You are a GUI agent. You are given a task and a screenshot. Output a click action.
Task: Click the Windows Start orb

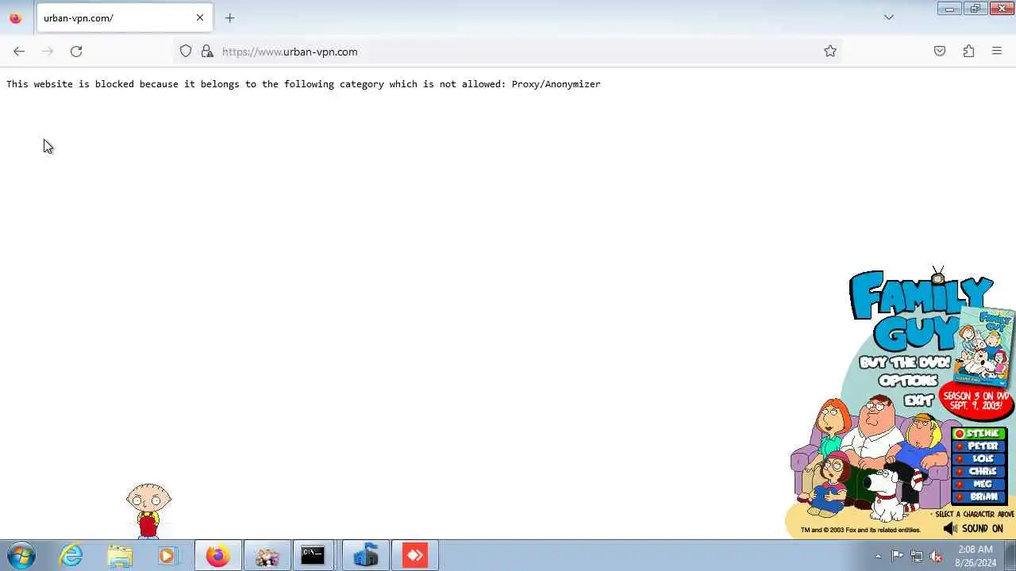click(21, 556)
